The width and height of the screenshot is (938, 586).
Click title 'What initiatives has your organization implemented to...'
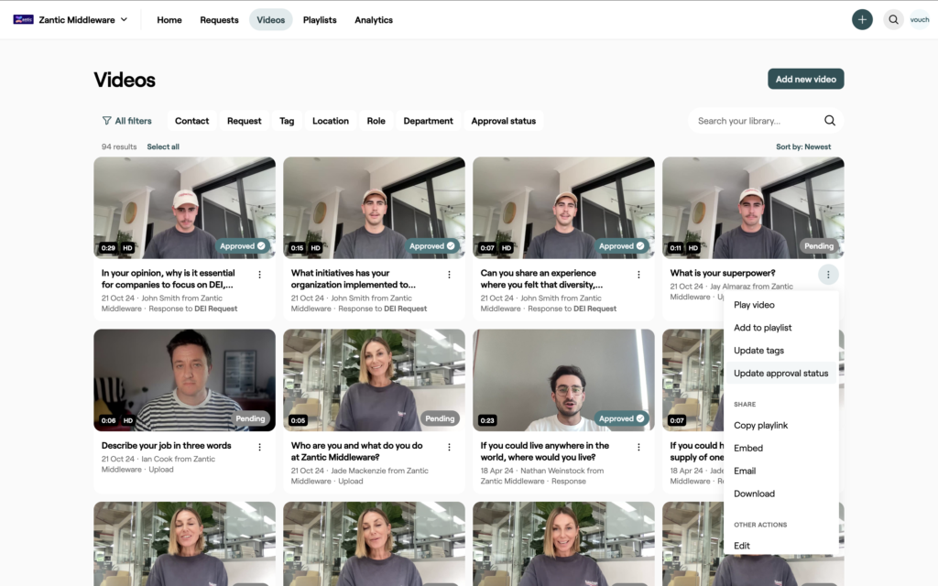click(353, 278)
